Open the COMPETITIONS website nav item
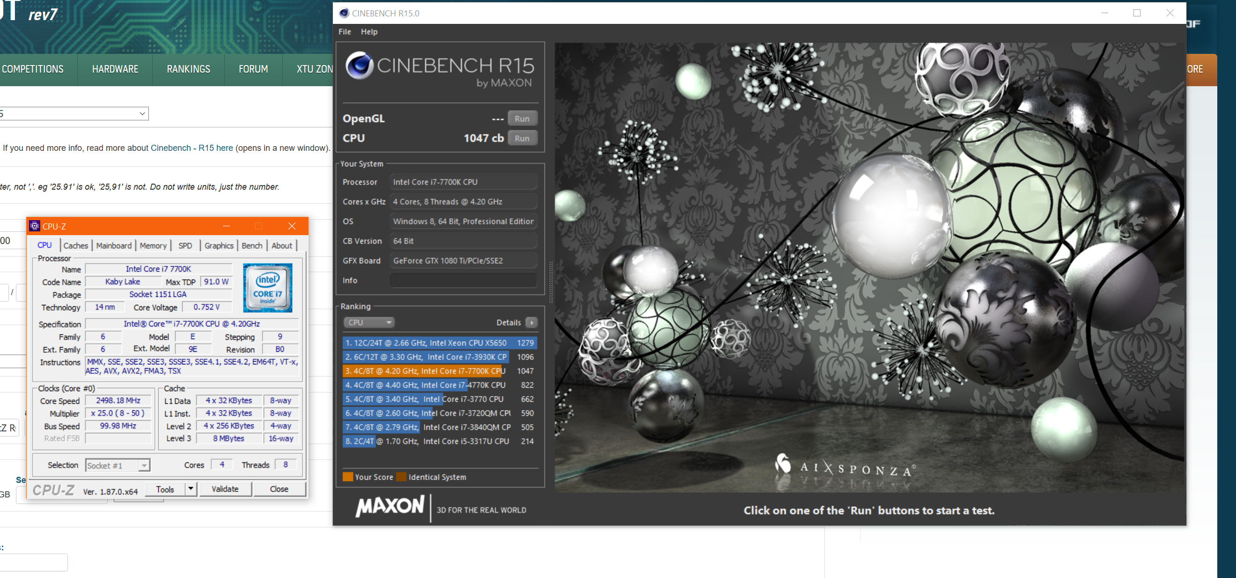Screen dimensions: 1236x578 (x=33, y=69)
